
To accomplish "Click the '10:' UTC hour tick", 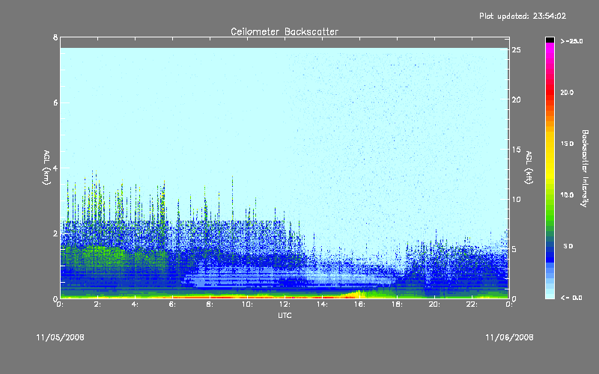I will 247,304.
